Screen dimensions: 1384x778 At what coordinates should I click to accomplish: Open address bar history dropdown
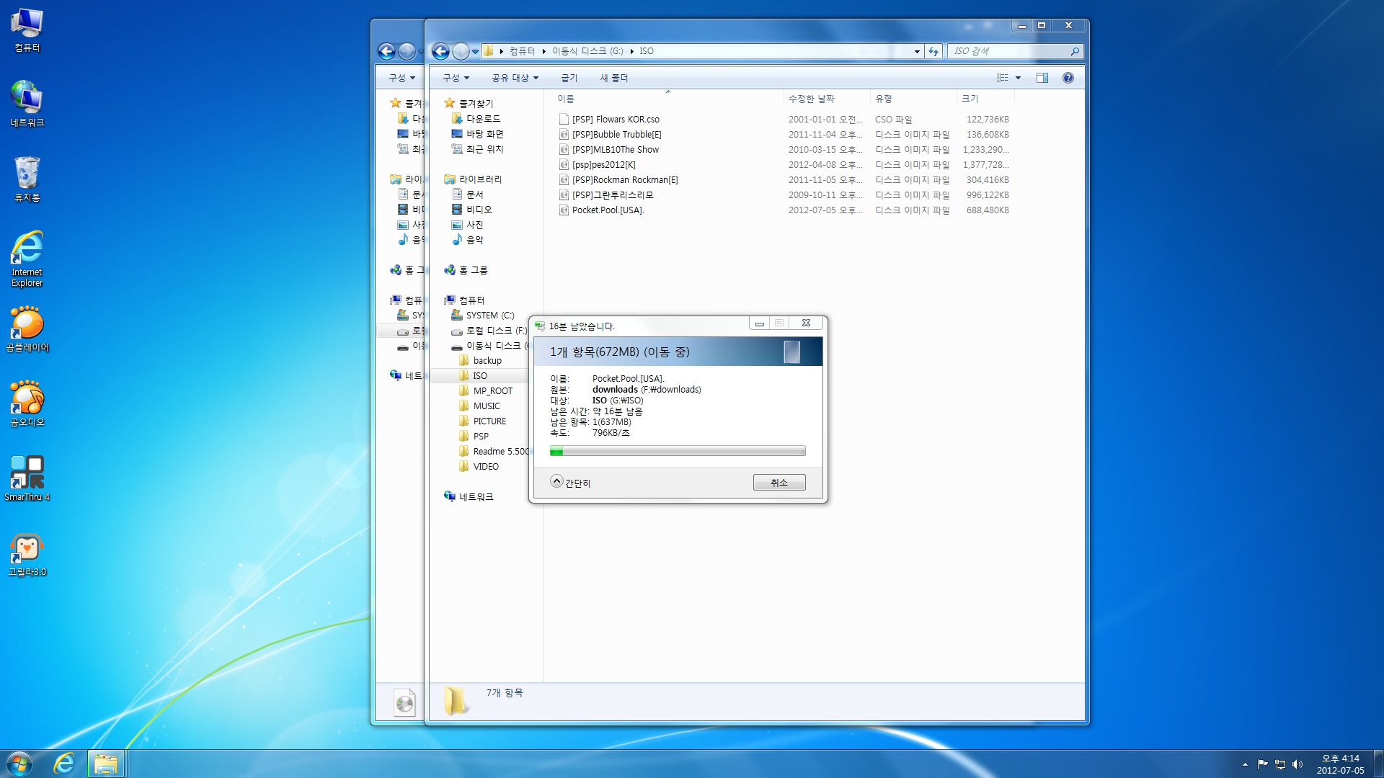point(917,51)
